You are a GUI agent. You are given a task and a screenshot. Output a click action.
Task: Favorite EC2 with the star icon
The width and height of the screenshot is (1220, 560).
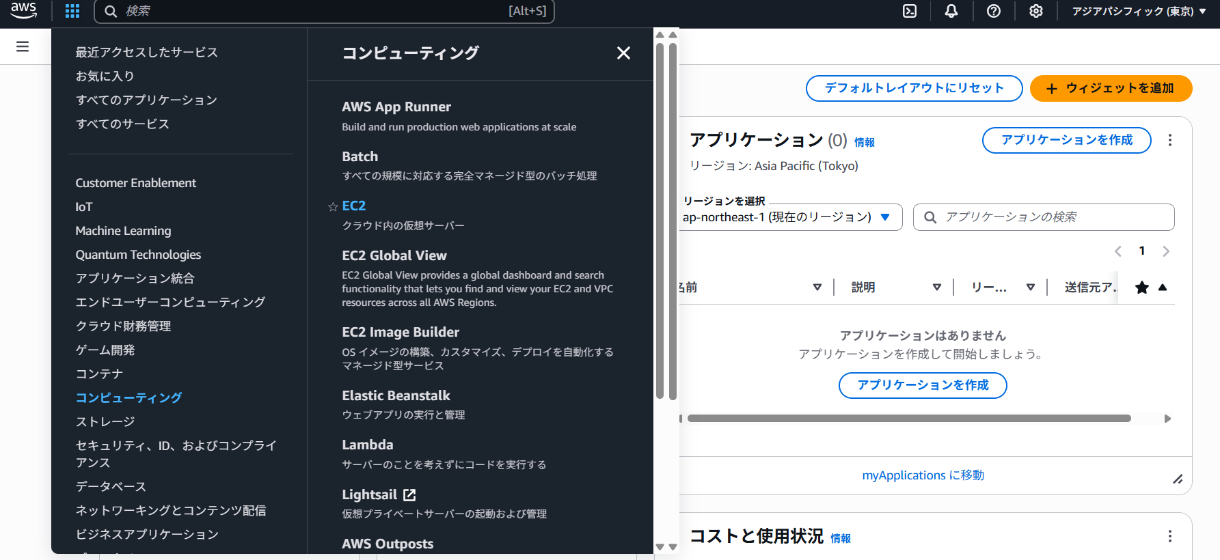pos(334,206)
